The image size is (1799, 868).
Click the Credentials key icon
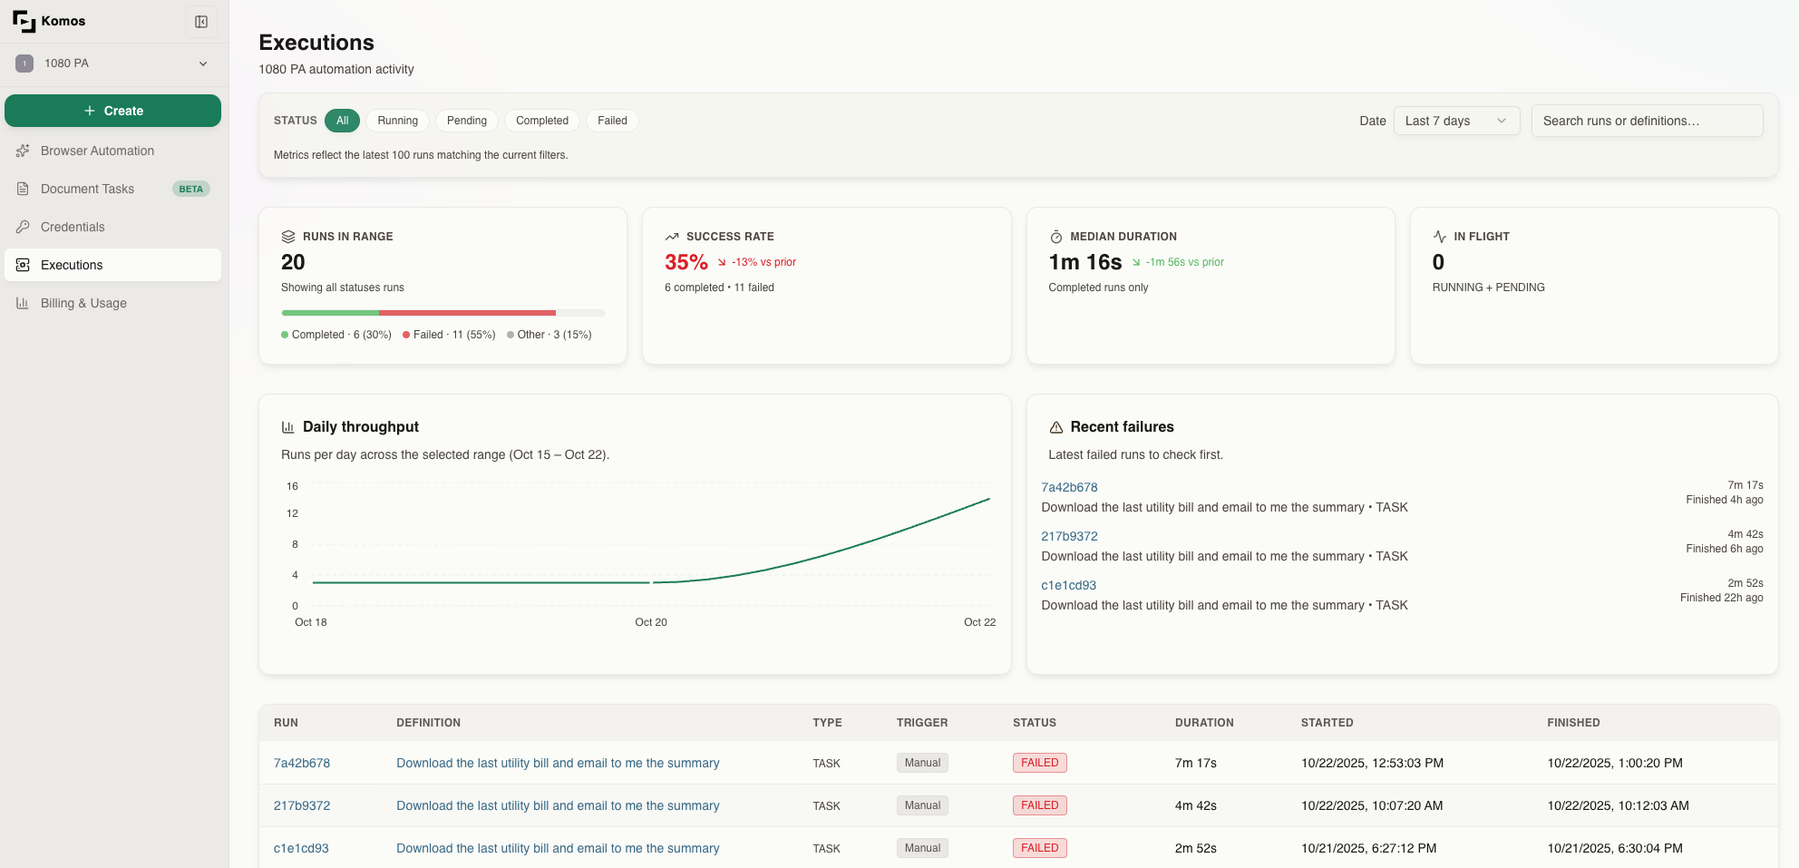click(x=23, y=227)
